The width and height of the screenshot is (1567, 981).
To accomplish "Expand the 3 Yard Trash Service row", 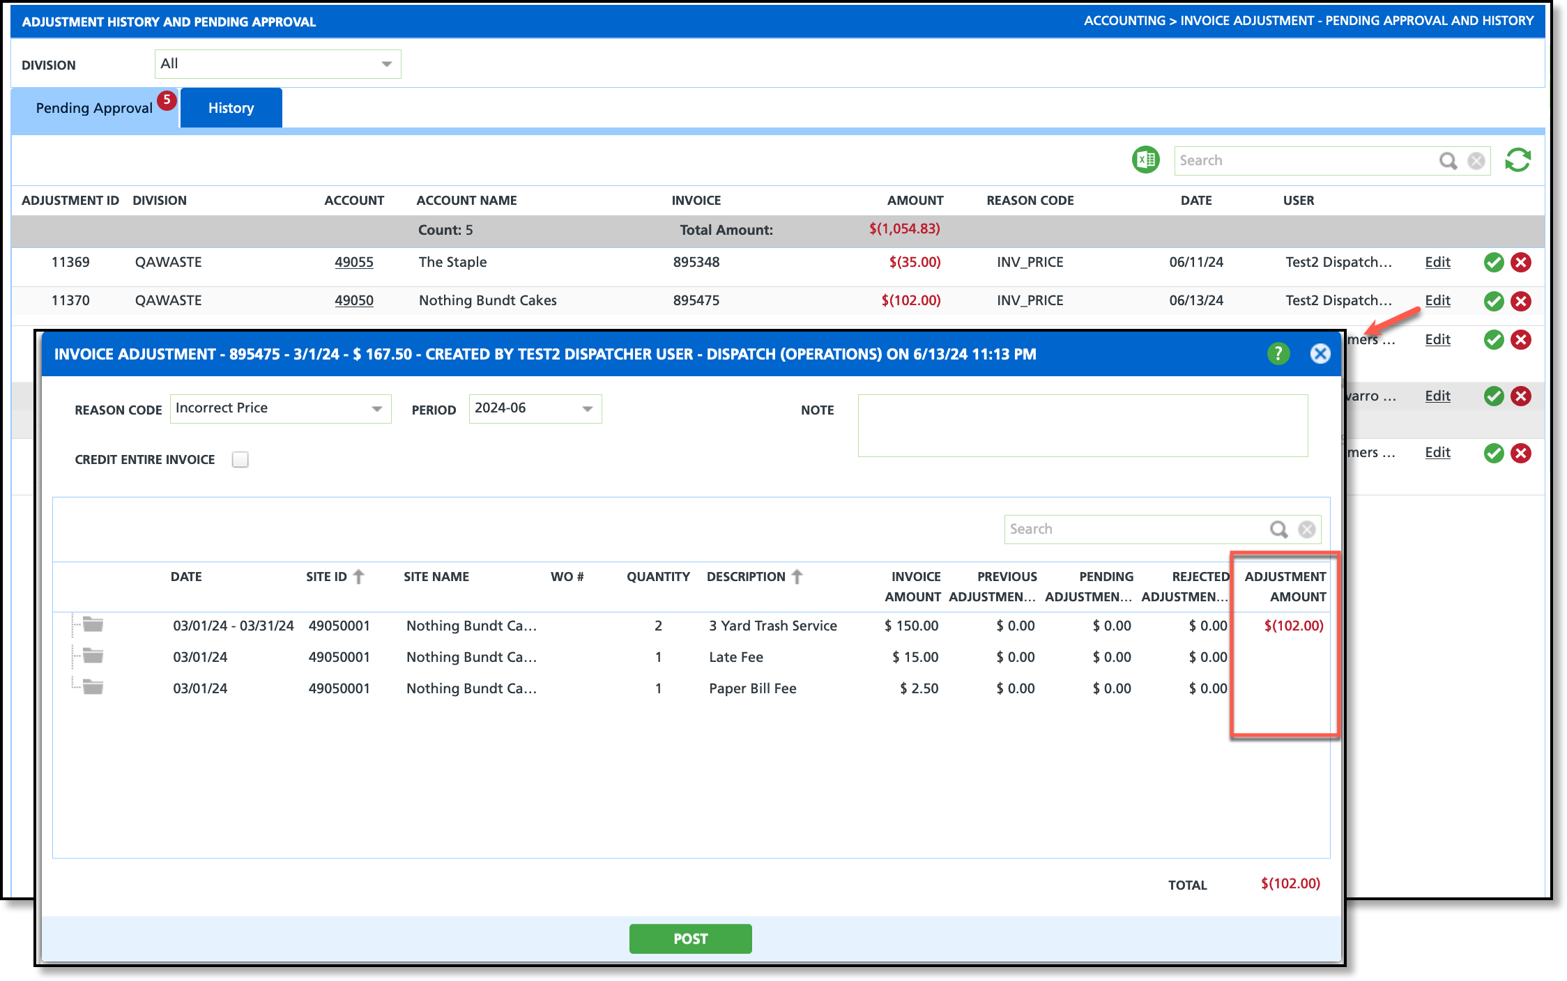I will (92, 624).
